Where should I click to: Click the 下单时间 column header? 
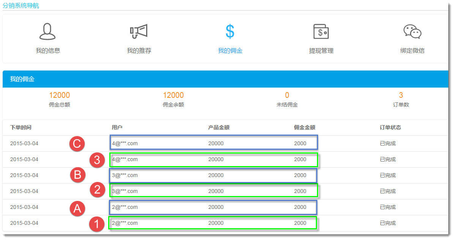tap(21, 127)
